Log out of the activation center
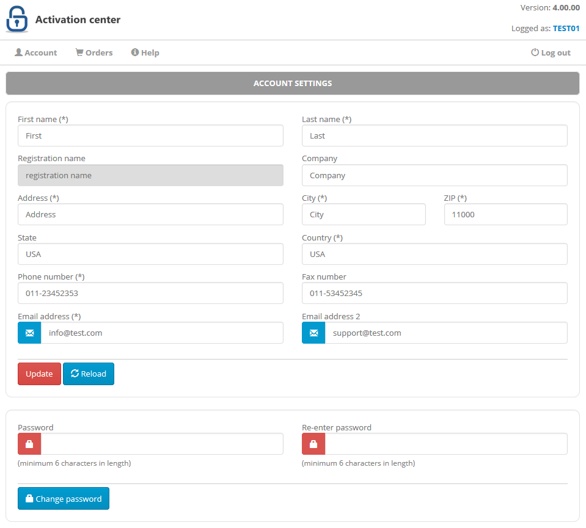Screen dimensions: 586x528 (x=551, y=52)
